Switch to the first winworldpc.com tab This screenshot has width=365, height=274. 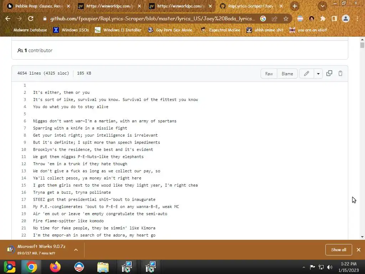[109, 6]
